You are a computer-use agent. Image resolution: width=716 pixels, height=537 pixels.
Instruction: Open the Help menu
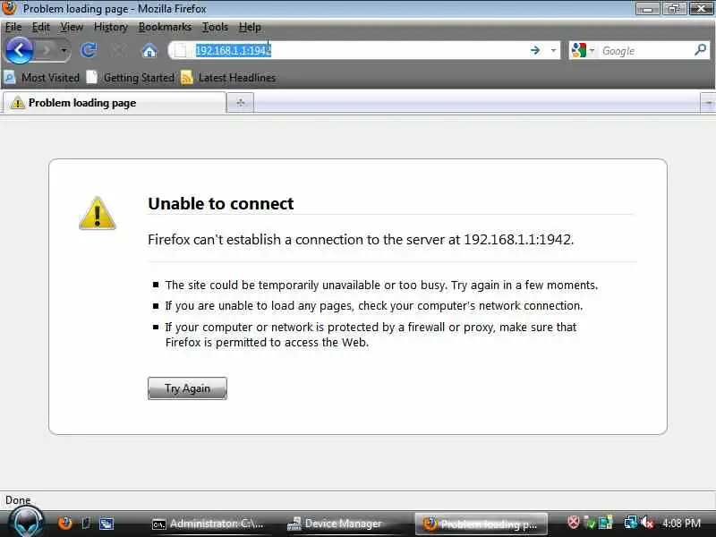pos(250,27)
